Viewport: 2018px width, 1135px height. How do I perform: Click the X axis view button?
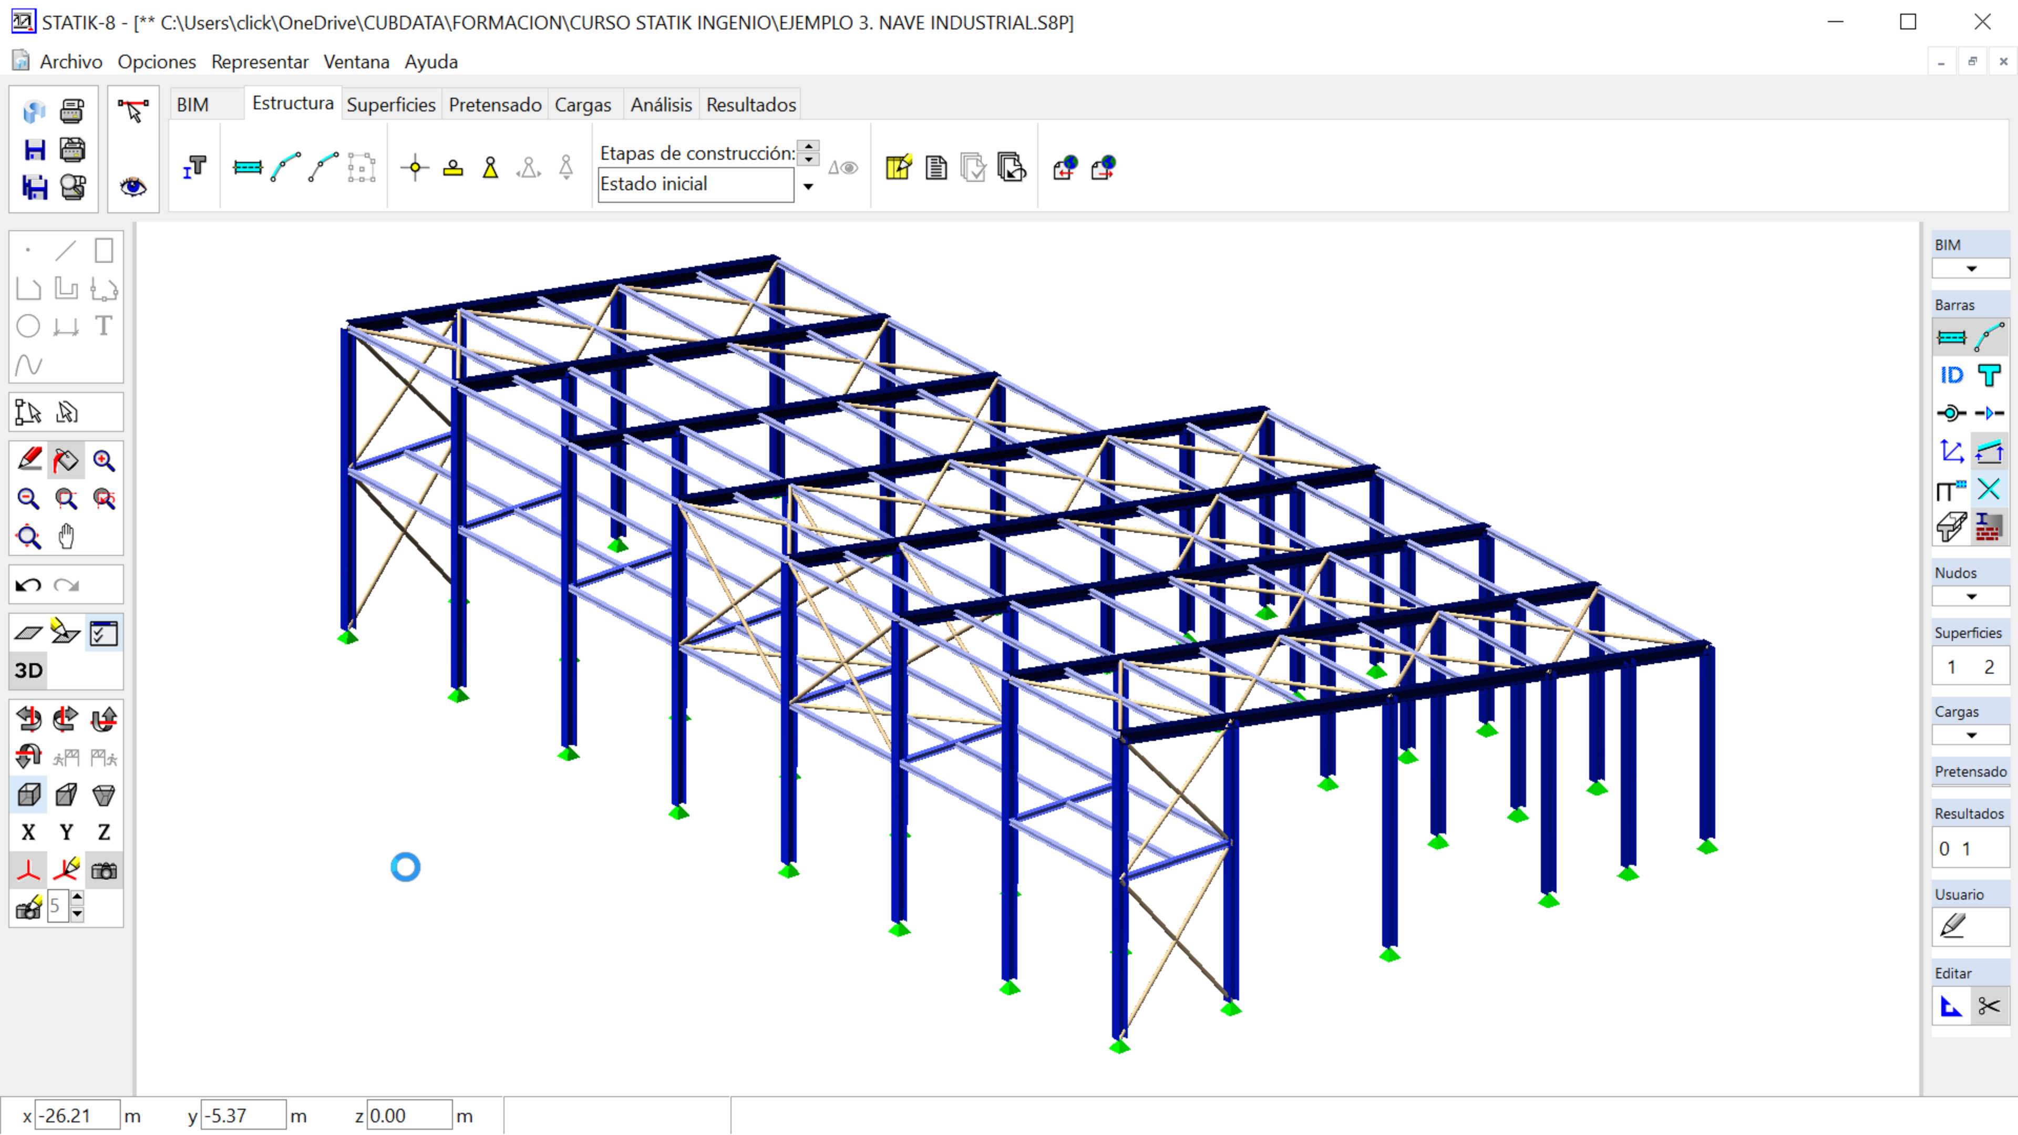[29, 833]
